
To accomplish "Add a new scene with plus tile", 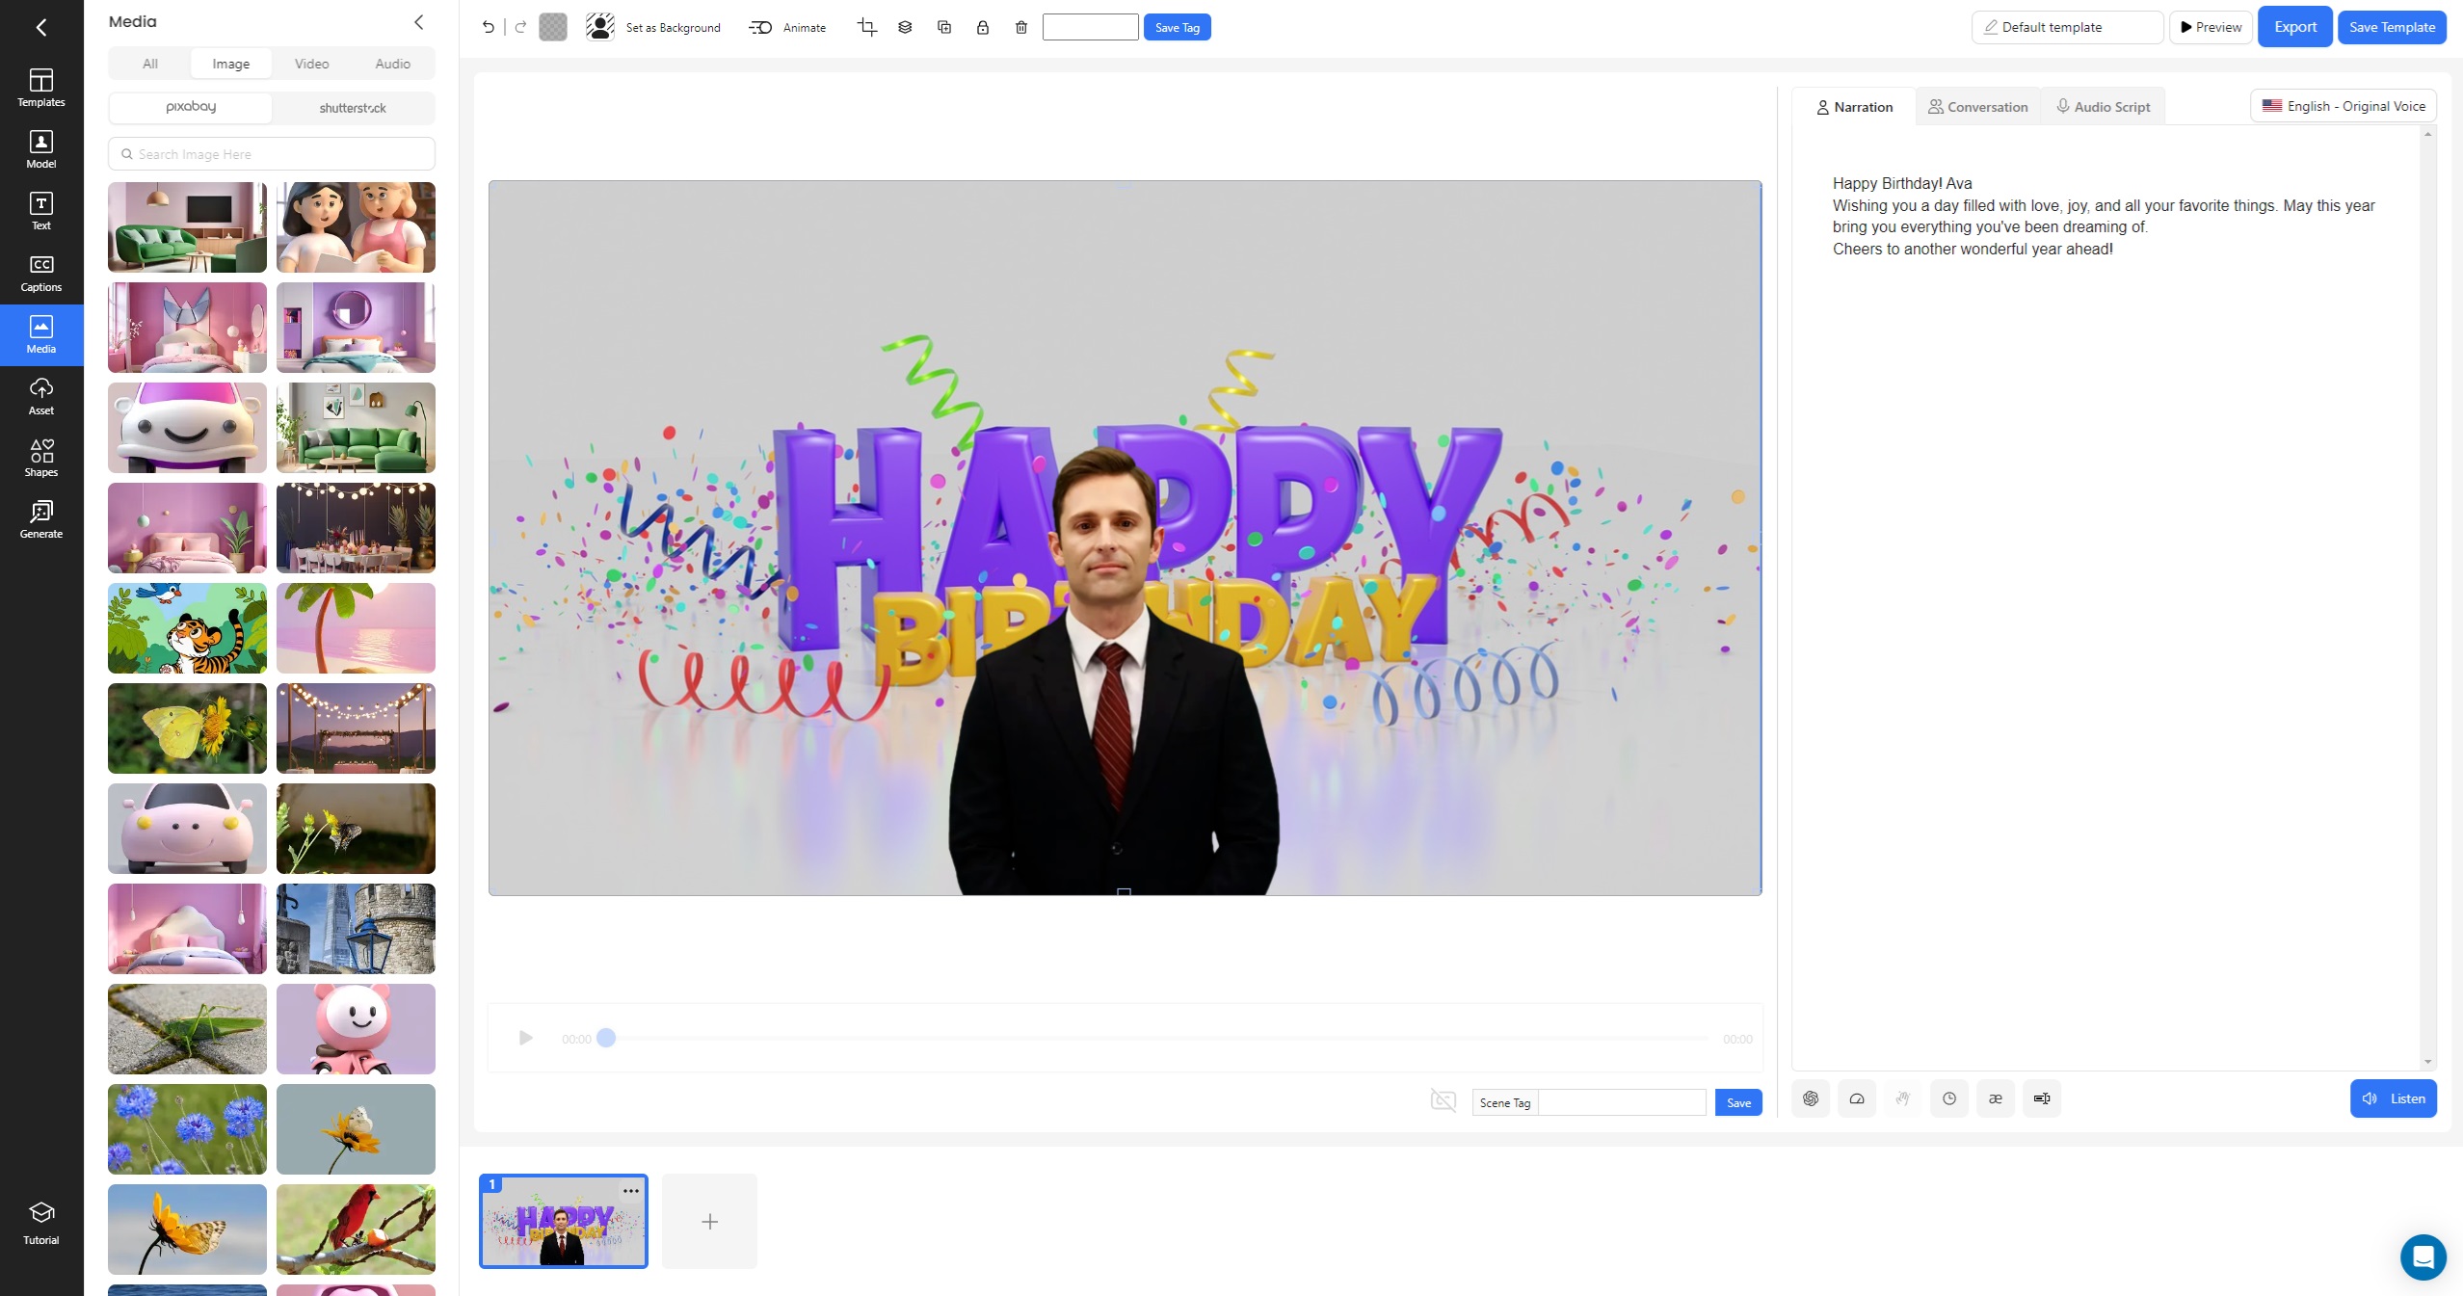I will [709, 1222].
